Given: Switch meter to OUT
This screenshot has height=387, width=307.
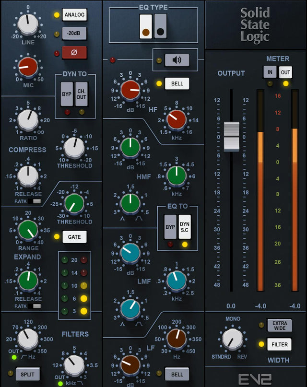Looking at the screenshot, I should click(285, 72).
